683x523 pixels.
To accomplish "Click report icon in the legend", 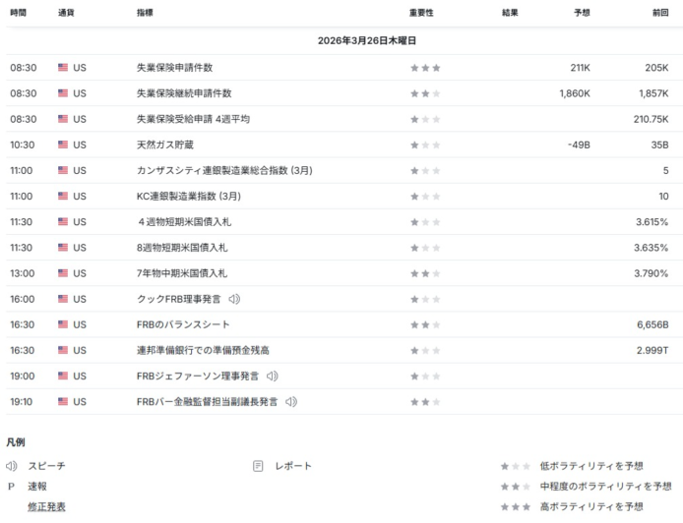I will coord(258,466).
